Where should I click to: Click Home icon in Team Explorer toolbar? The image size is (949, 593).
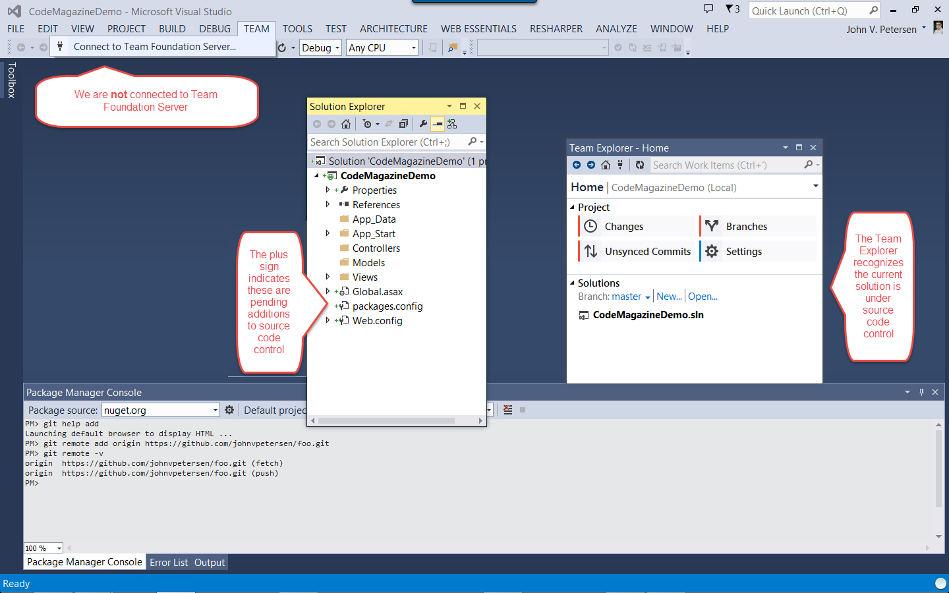606,165
